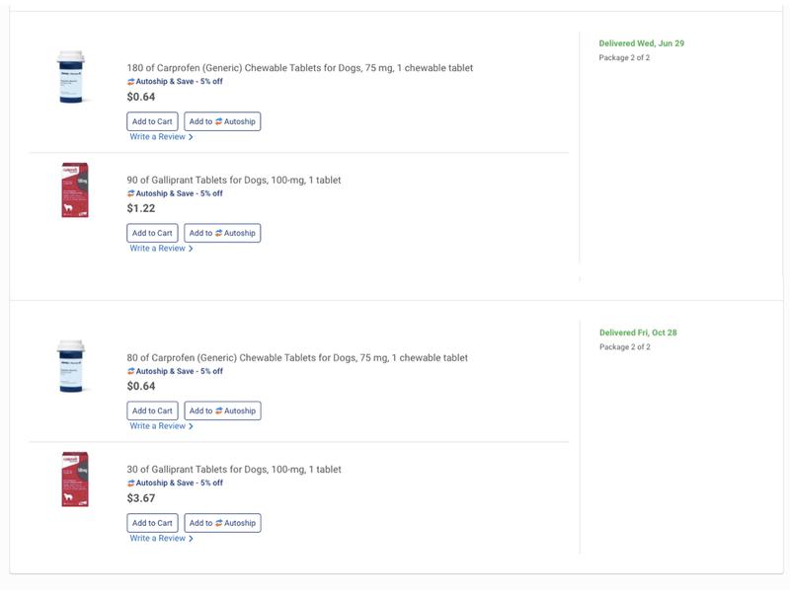Write a review for 80 Carprofen tablets
790x592 pixels.
pos(160,426)
